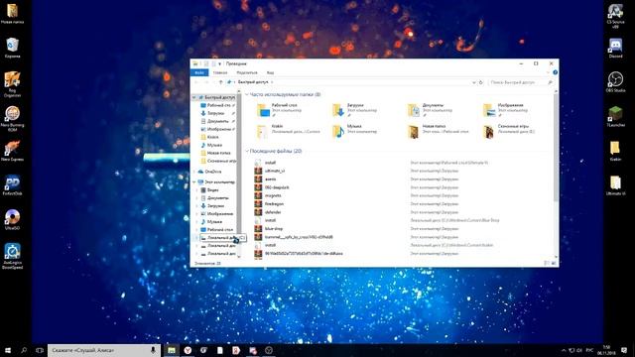Click the microphone icon in Alice search box
This screenshot has height=357, width=635.
[153, 350]
